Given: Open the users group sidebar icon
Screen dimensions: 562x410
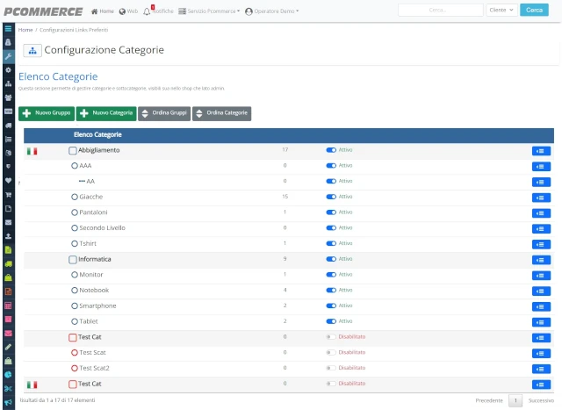Looking at the screenshot, I should click(8, 97).
